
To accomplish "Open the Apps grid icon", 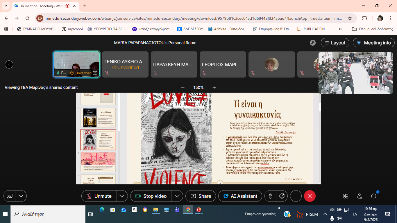I will (346, 196).
